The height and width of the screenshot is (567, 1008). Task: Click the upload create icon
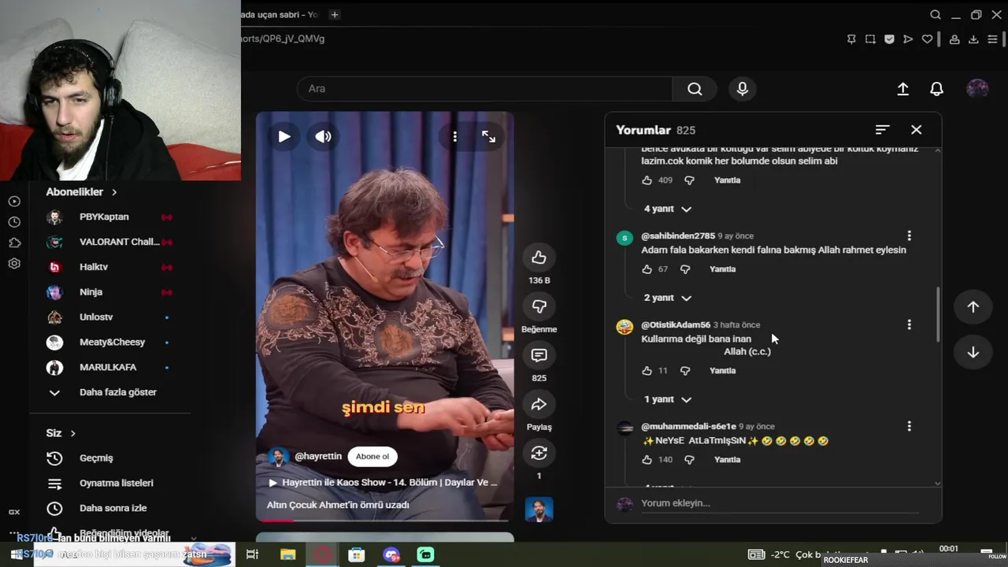[x=903, y=89]
